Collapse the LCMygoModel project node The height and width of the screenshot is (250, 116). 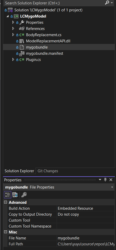coord(7,17)
